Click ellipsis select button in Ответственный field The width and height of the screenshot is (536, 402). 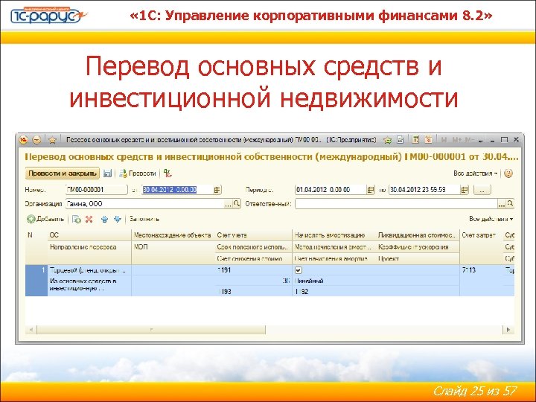(x=502, y=204)
